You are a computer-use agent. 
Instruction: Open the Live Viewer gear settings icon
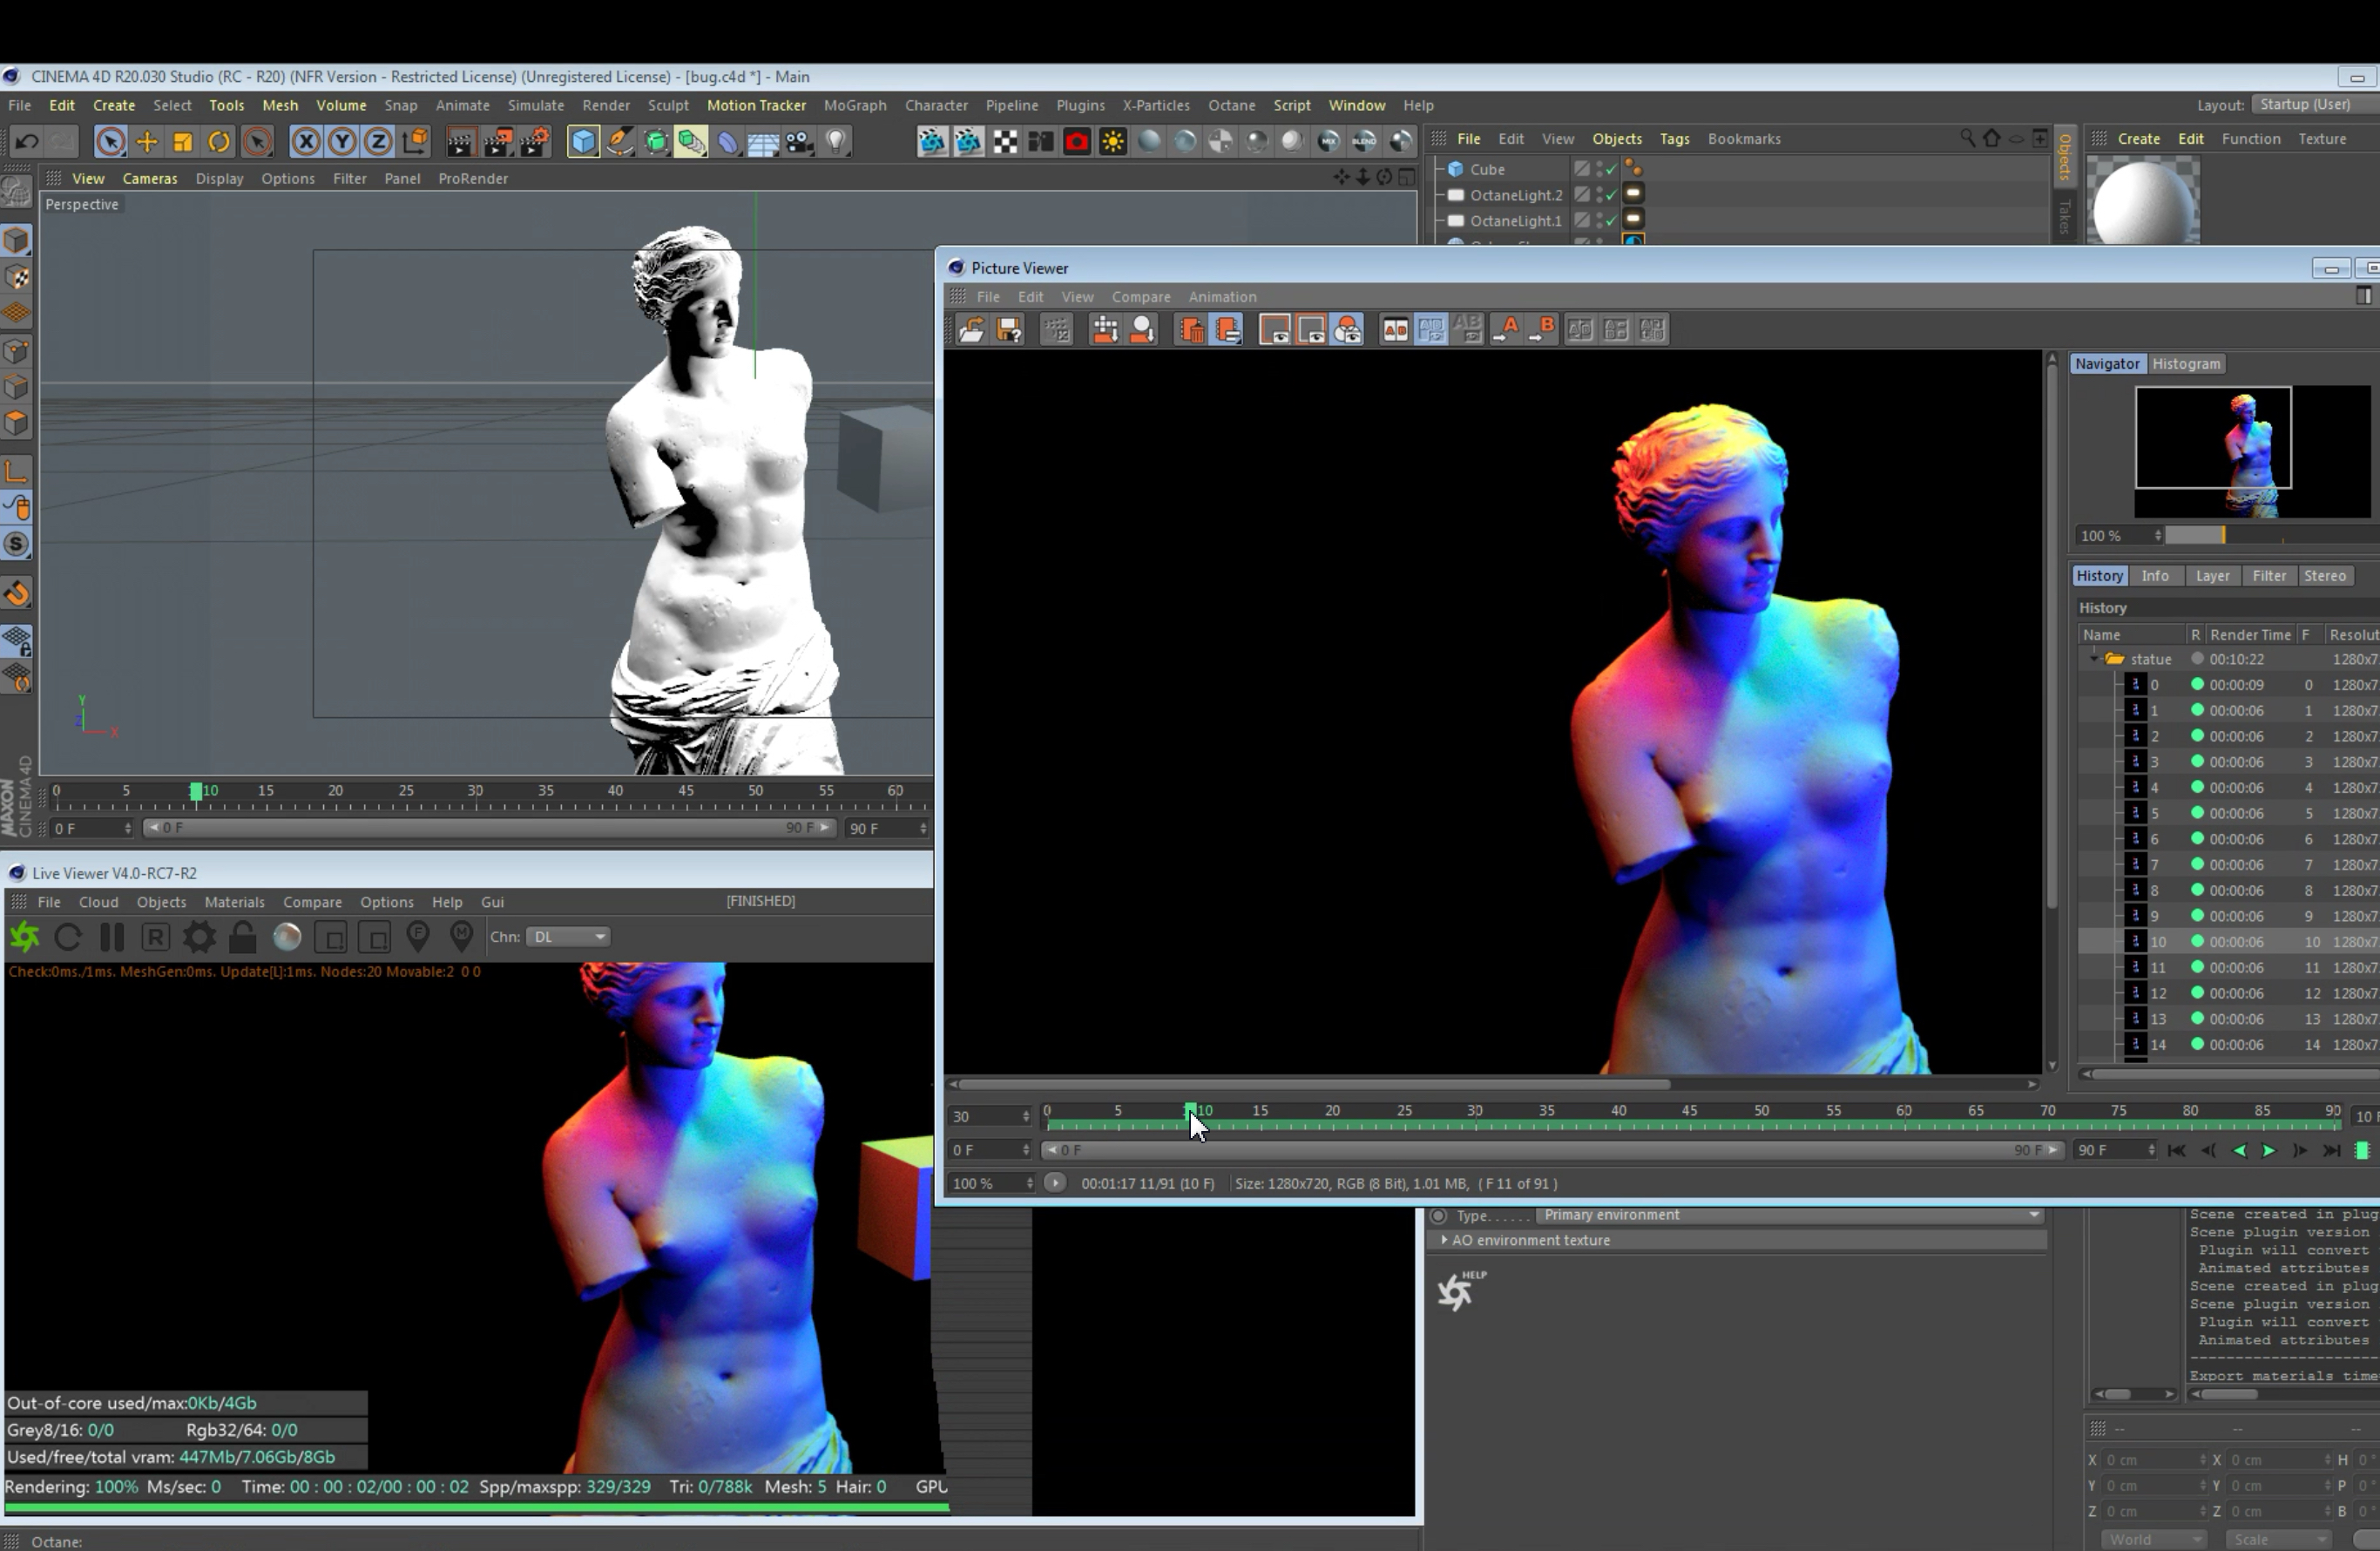pos(199,937)
